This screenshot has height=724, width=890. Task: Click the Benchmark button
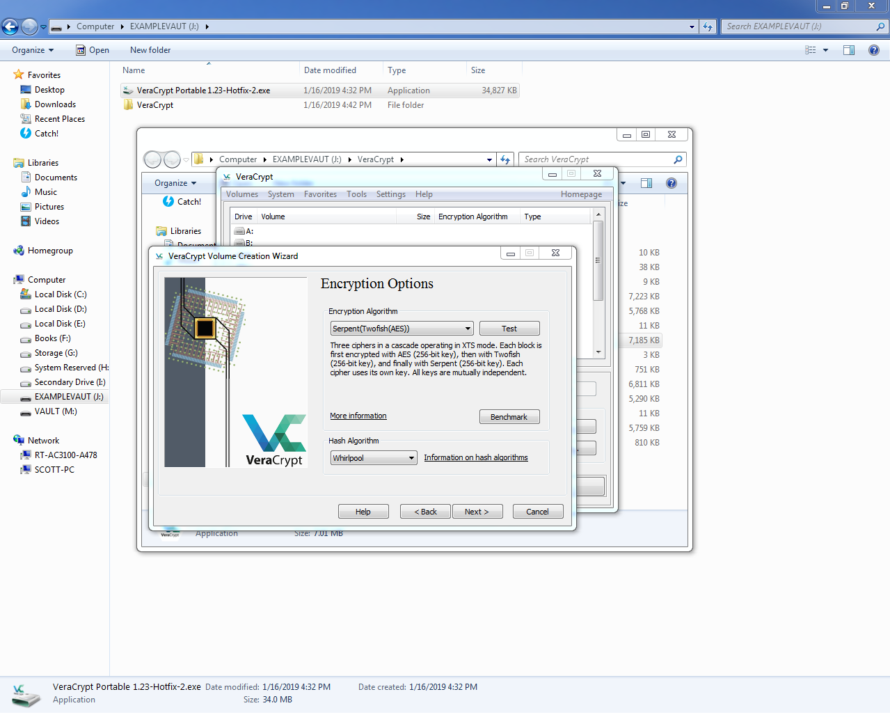click(x=509, y=417)
